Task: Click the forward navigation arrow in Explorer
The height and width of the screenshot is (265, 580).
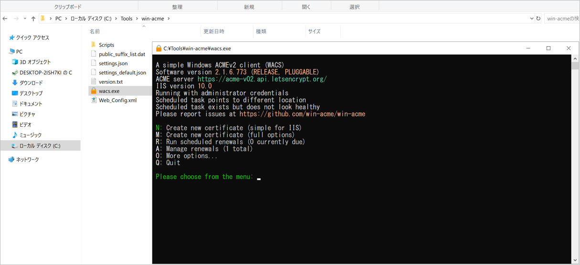Action: coord(16,19)
